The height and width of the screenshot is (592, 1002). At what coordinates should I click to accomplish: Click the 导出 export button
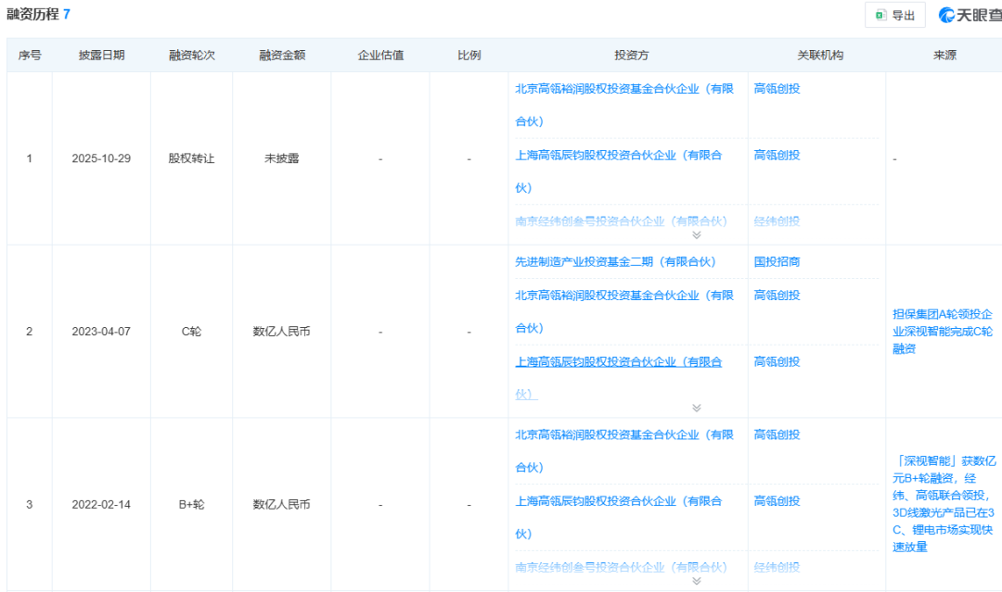tap(894, 16)
